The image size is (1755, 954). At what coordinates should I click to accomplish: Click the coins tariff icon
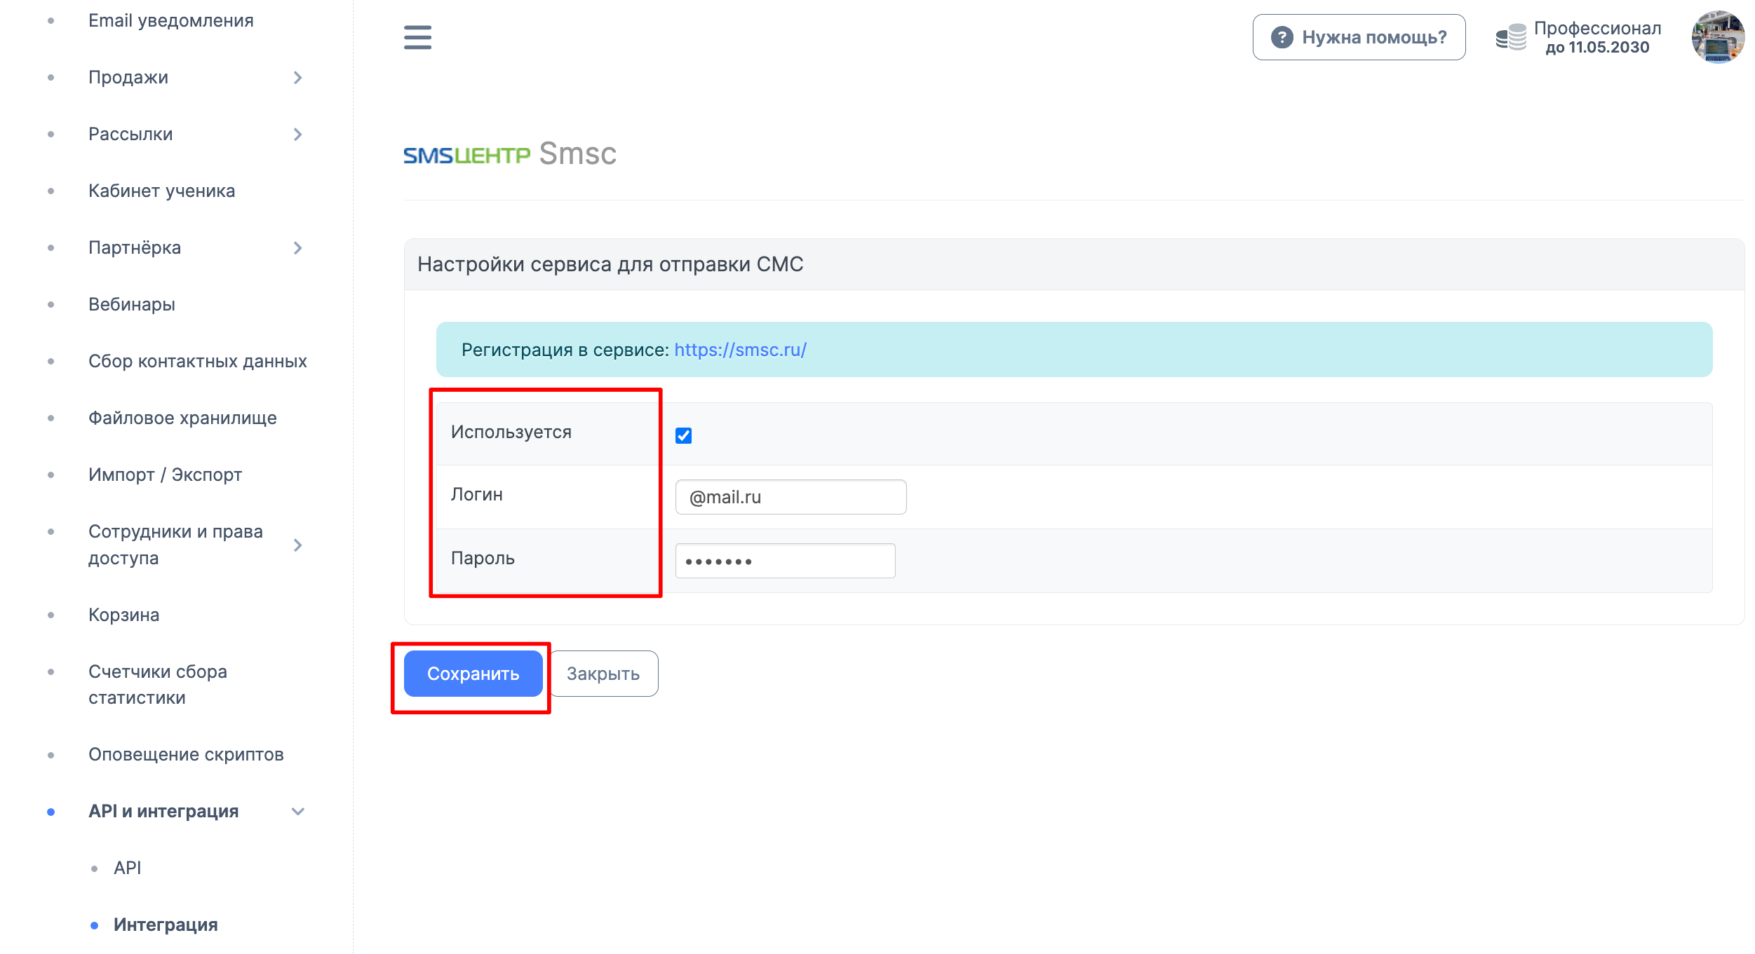1511,37
